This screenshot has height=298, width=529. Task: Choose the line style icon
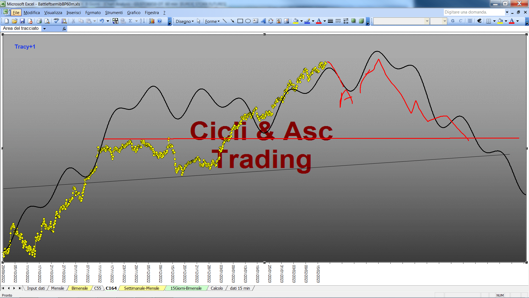click(x=330, y=21)
